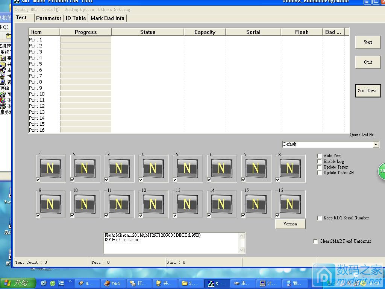Image resolution: width=385 pixels, height=289 pixels.
Task: Select the Port 4 row
Action: 189,58
